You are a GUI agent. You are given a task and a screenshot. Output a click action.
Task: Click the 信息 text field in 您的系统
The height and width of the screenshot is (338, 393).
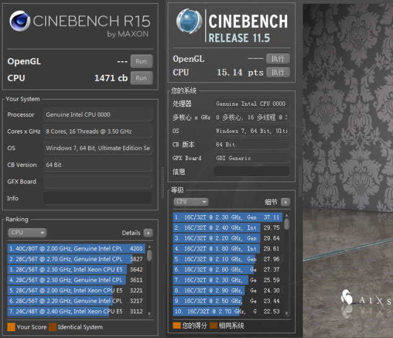tap(251, 172)
